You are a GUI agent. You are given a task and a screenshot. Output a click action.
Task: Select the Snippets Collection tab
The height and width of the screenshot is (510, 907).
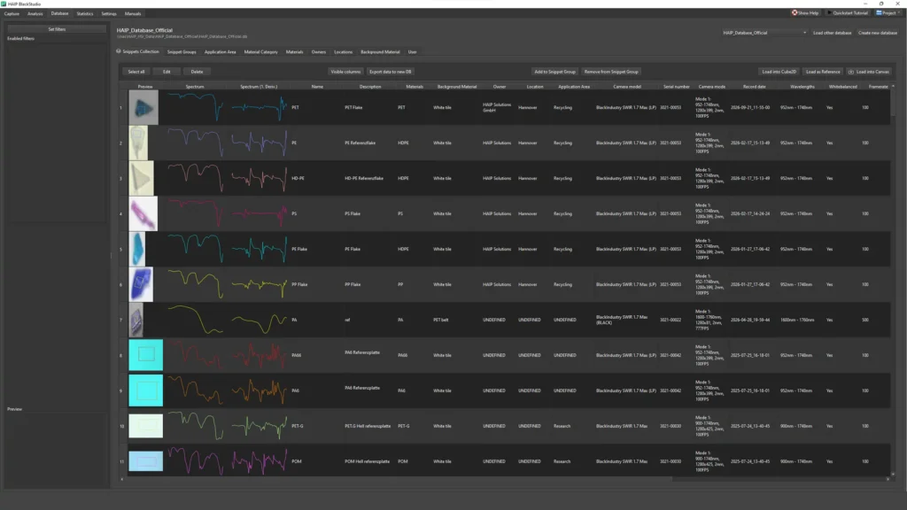coord(137,51)
